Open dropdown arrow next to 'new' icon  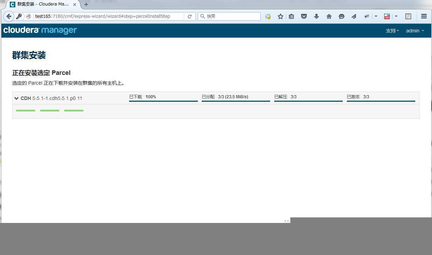[x=396, y=16]
